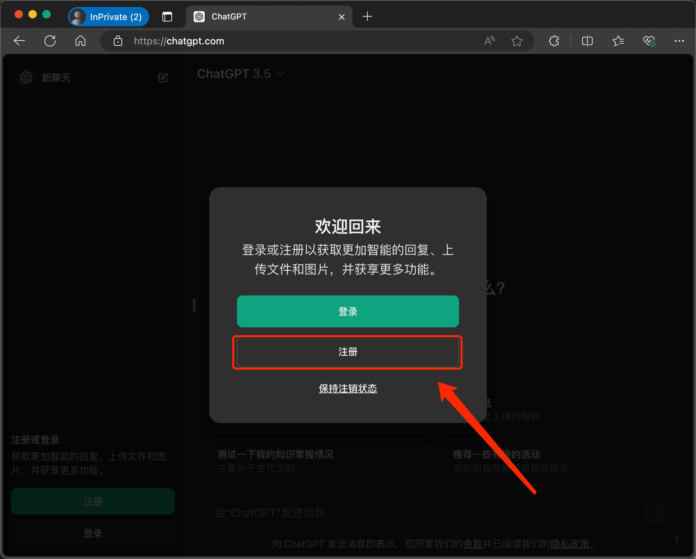The width and height of the screenshot is (696, 559).
Task: Open the help question mark icon
Action: pos(677,540)
